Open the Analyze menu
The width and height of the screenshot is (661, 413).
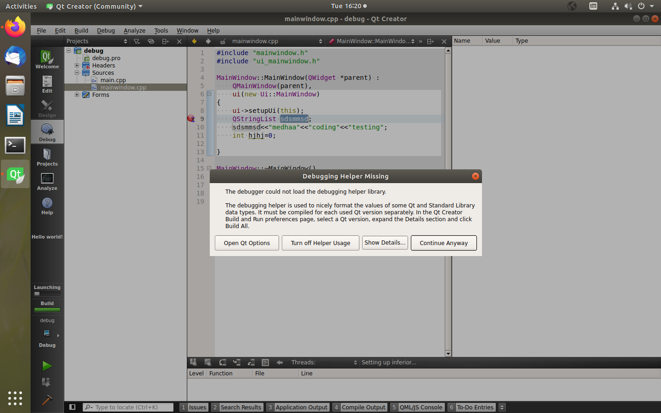(134, 31)
